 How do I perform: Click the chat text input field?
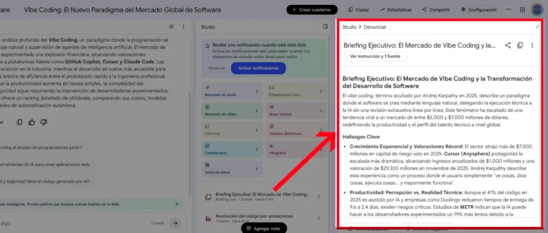[x=73, y=223]
